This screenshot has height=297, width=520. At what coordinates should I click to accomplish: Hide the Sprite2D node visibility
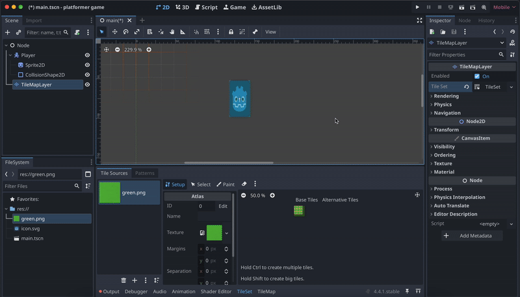[87, 65]
